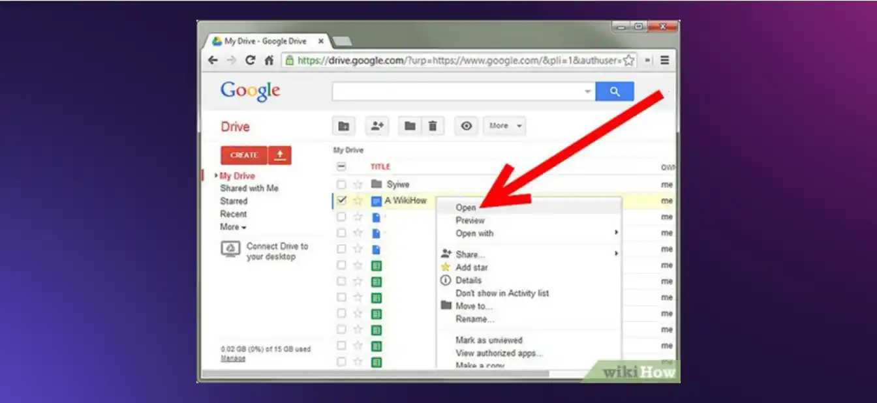
Task: Click Connect Drive to your desktop
Action: pos(277,252)
